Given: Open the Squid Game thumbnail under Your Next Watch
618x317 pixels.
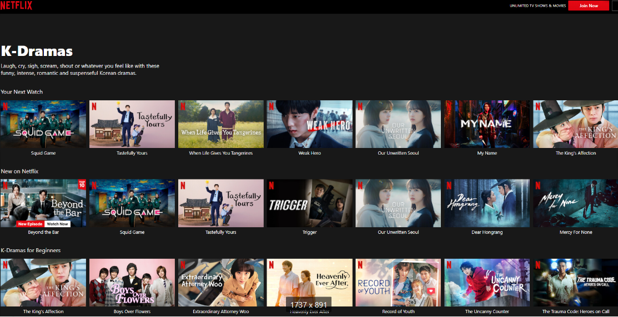Looking at the screenshot, I should point(43,124).
